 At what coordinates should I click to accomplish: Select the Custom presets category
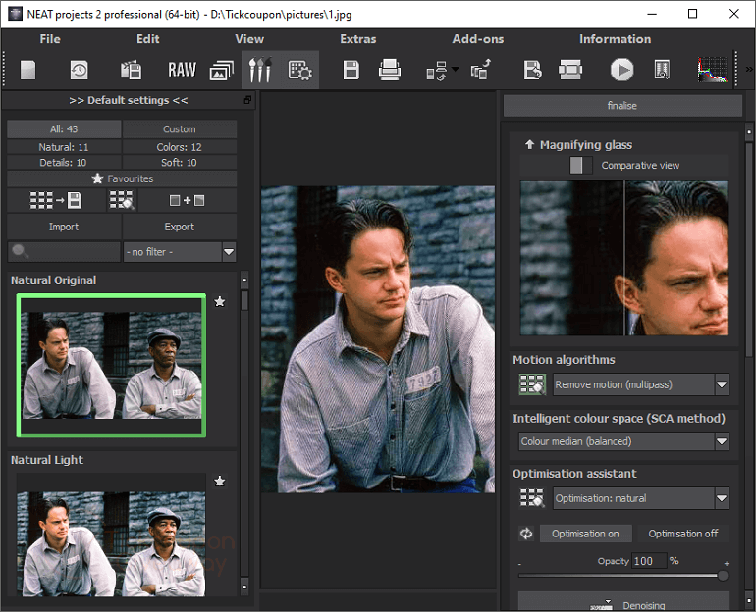pos(180,129)
